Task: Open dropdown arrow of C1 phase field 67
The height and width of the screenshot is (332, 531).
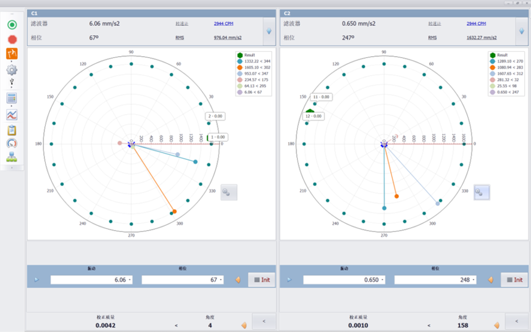Action: coord(221,280)
